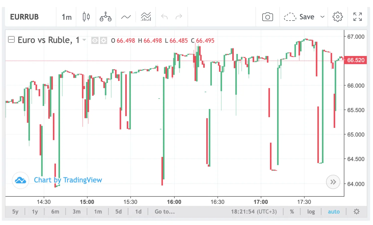
Task: Select the 3m date range
Action: pyautogui.click(x=76, y=212)
